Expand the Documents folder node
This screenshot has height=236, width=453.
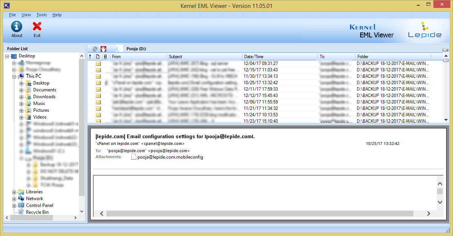click(x=22, y=90)
